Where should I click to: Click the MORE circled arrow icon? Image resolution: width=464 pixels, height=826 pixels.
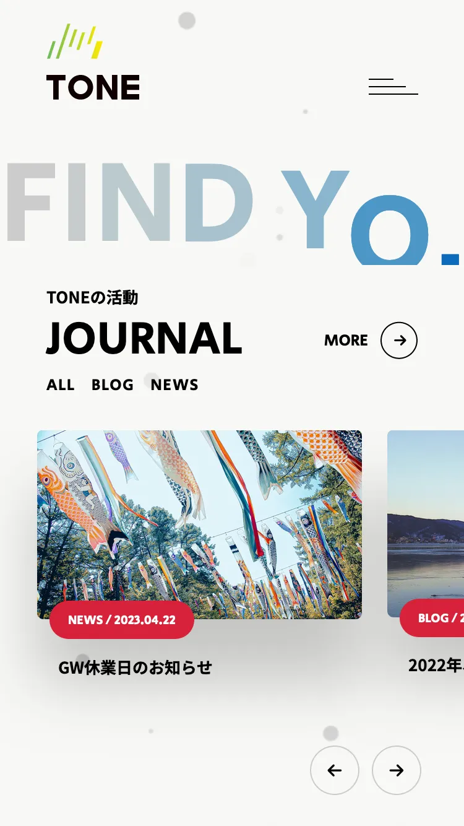coord(399,341)
